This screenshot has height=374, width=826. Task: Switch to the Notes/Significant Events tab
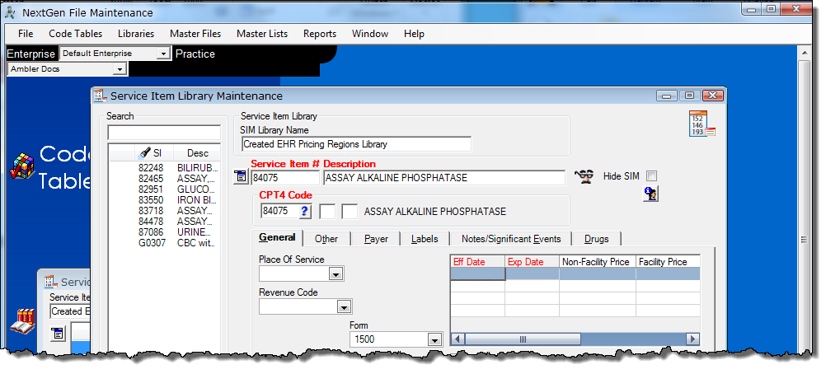pos(511,239)
